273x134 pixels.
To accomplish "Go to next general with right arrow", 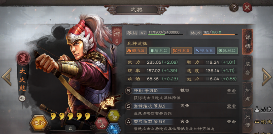I will click(267, 77).
